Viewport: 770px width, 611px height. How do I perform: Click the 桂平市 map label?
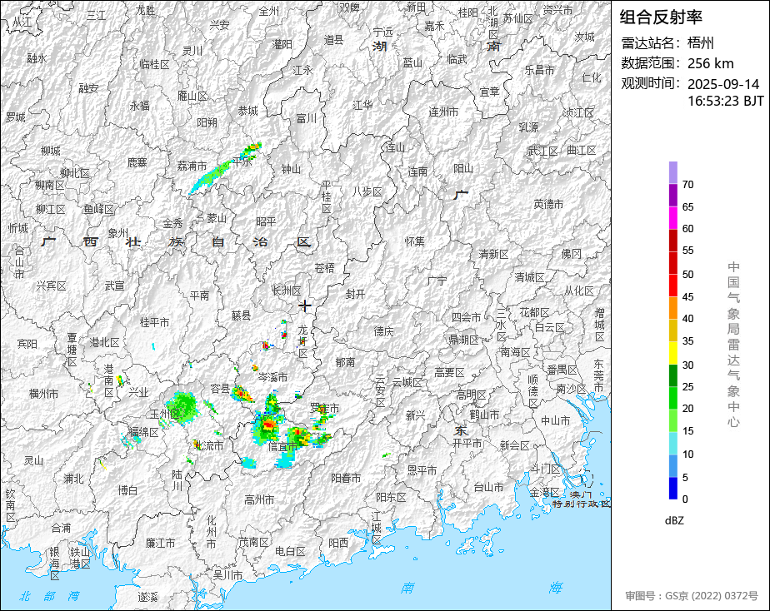[155, 322]
